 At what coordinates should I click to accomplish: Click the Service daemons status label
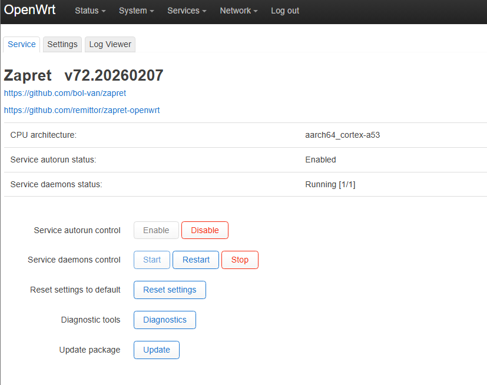[x=56, y=184]
